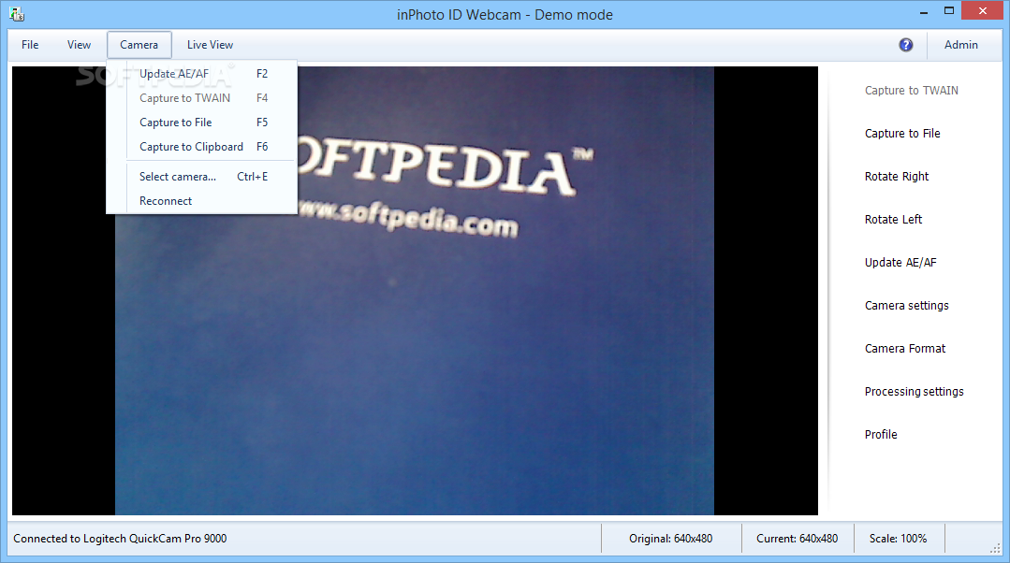Click 'Original: 640x480' status entry
The image size is (1010, 563).
pyautogui.click(x=670, y=539)
